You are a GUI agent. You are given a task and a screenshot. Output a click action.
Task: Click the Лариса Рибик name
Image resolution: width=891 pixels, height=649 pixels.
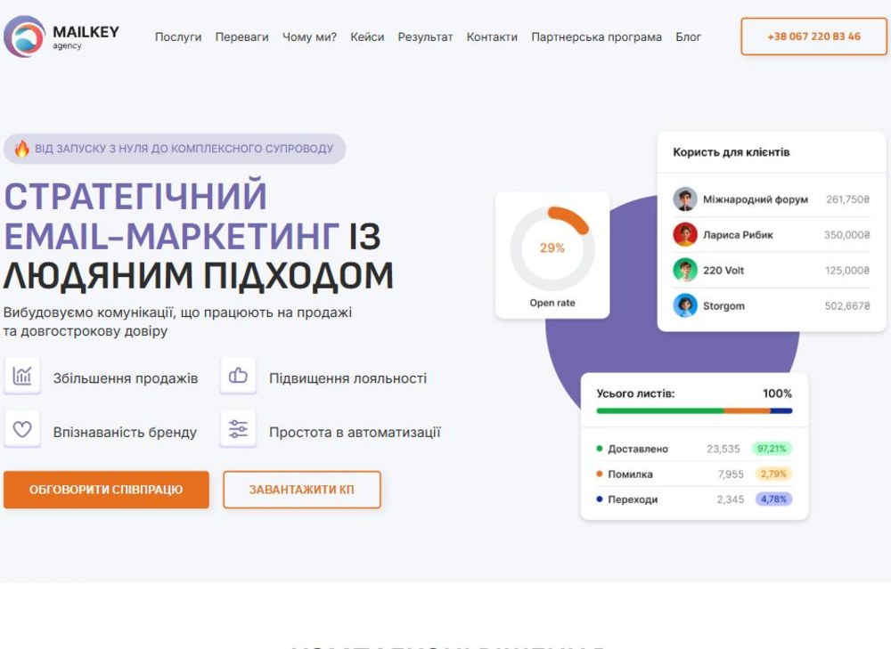coord(738,234)
